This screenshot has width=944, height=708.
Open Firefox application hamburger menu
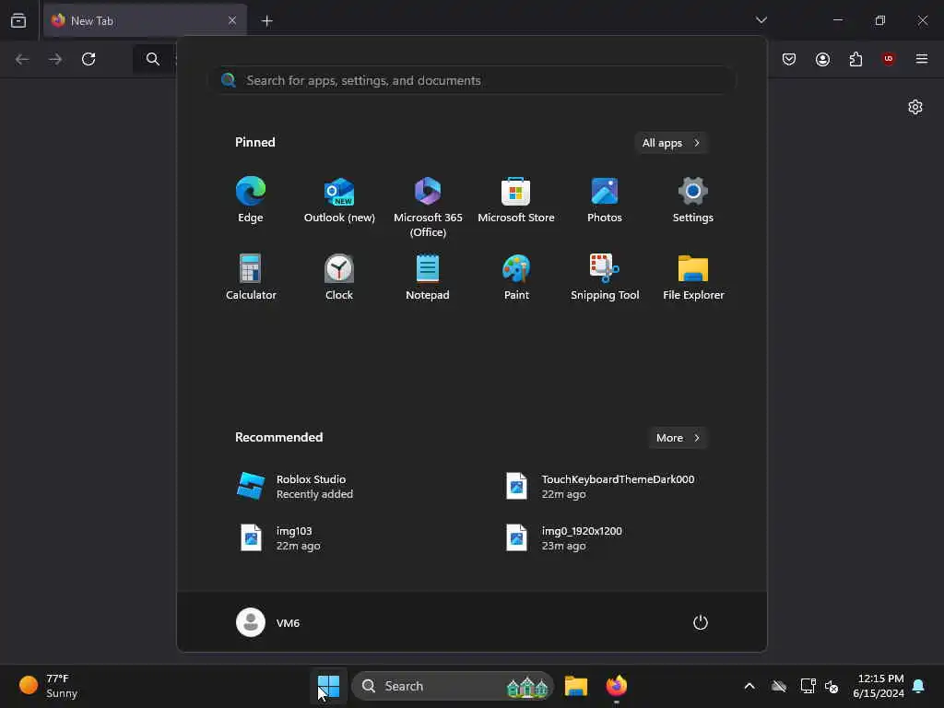pos(922,59)
